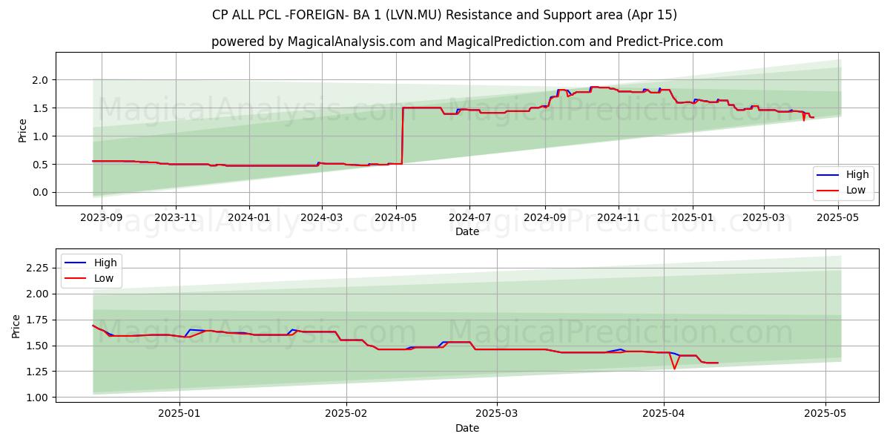Click the top chart x-axis label 2024-03
Viewport: 890px width, 445px height.
[x=322, y=218]
